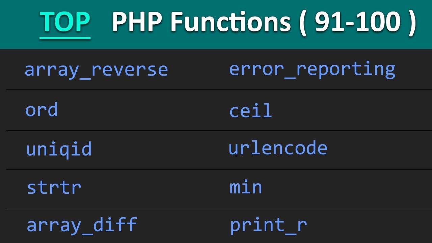The image size is (432, 243).
Task: Select the uniqid function name
Action: click(x=59, y=149)
